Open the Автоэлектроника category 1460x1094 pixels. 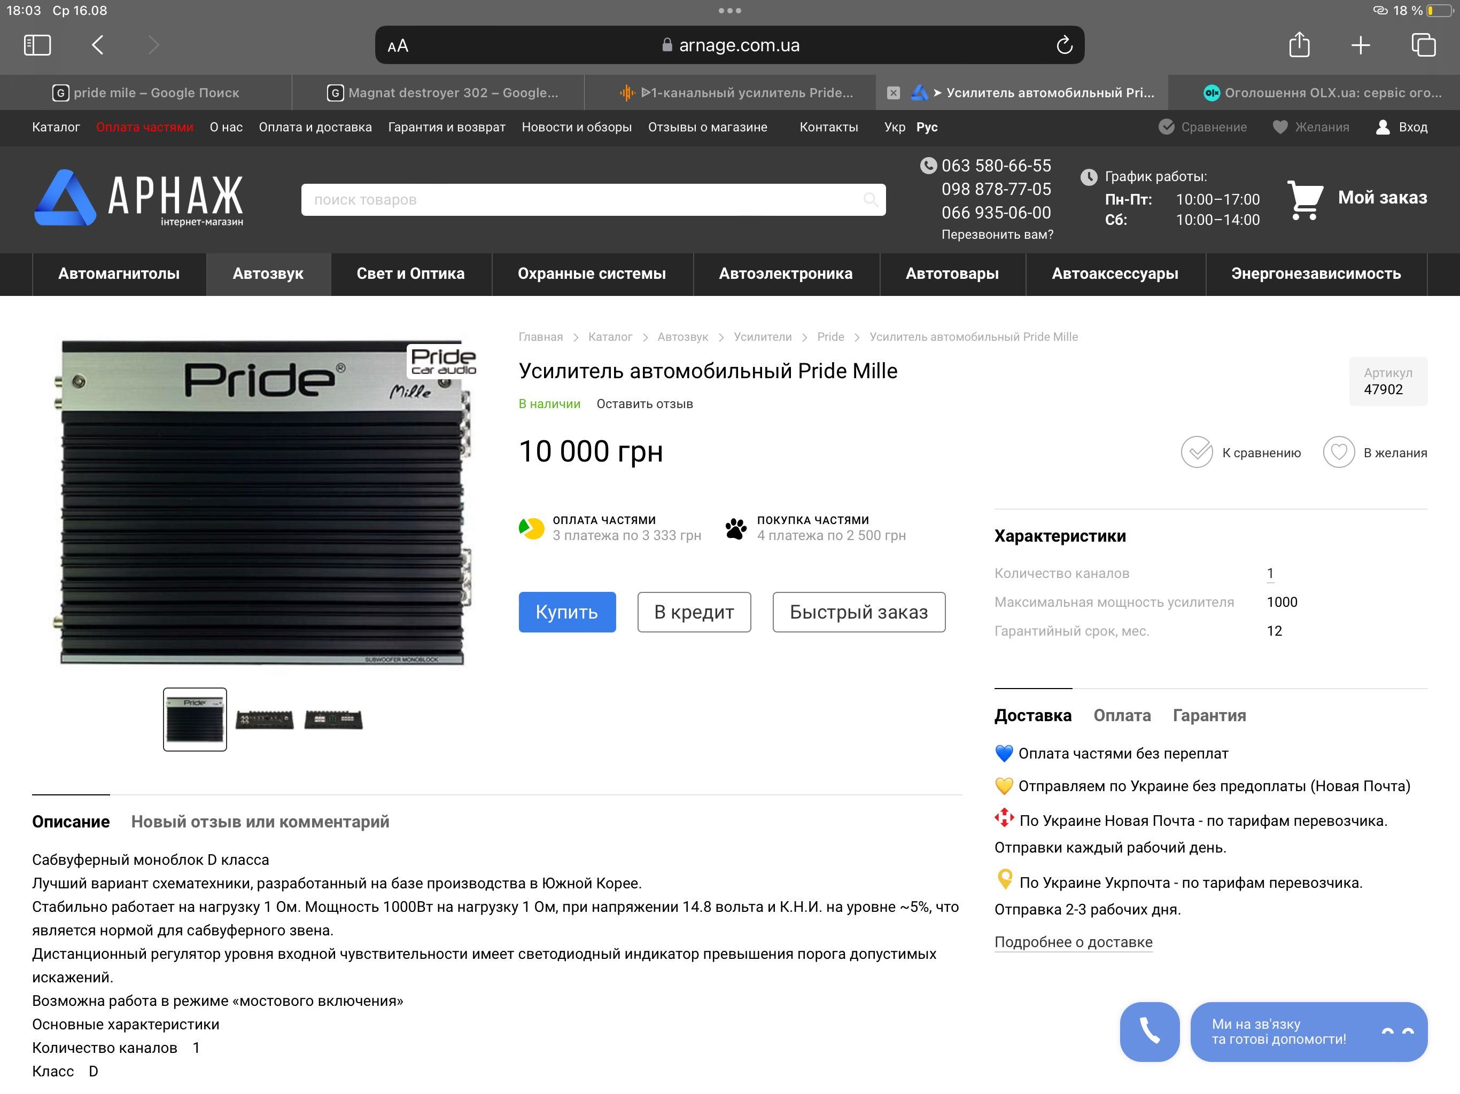point(786,274)
